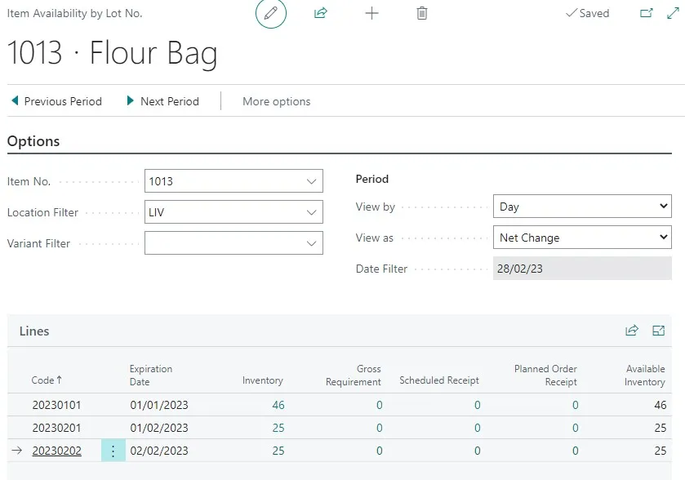Screen dimensions: 685x480
Task: Click the Lines section expand icon
Action: 658,331
